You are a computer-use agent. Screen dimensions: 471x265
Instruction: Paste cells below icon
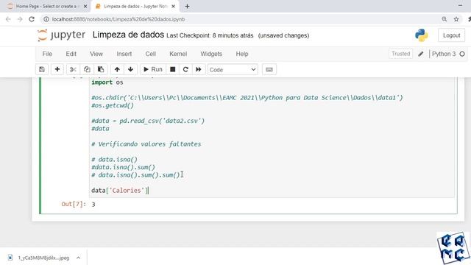(101, 69)
